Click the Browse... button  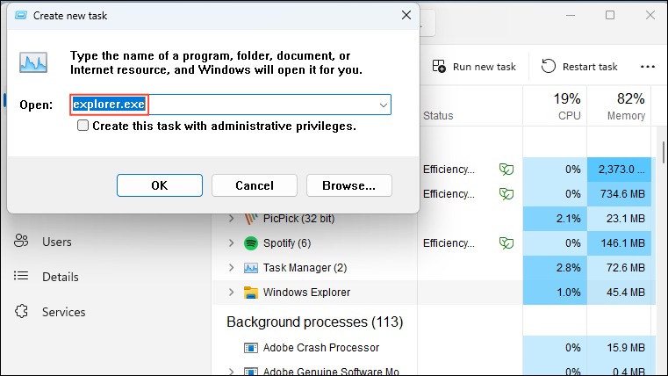[348, 185]
